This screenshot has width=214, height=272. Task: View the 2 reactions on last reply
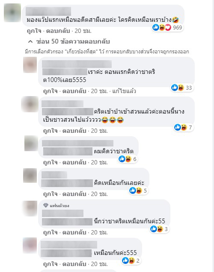click(131, 260)
